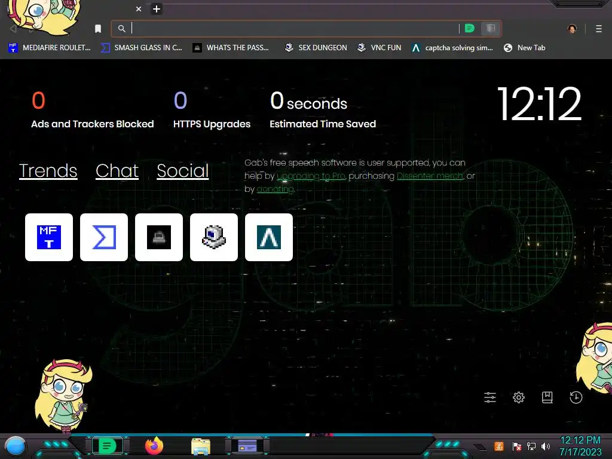The image size is (612, 459).
Task: Click the search magnifier icon in address bar
Action: 122,29
